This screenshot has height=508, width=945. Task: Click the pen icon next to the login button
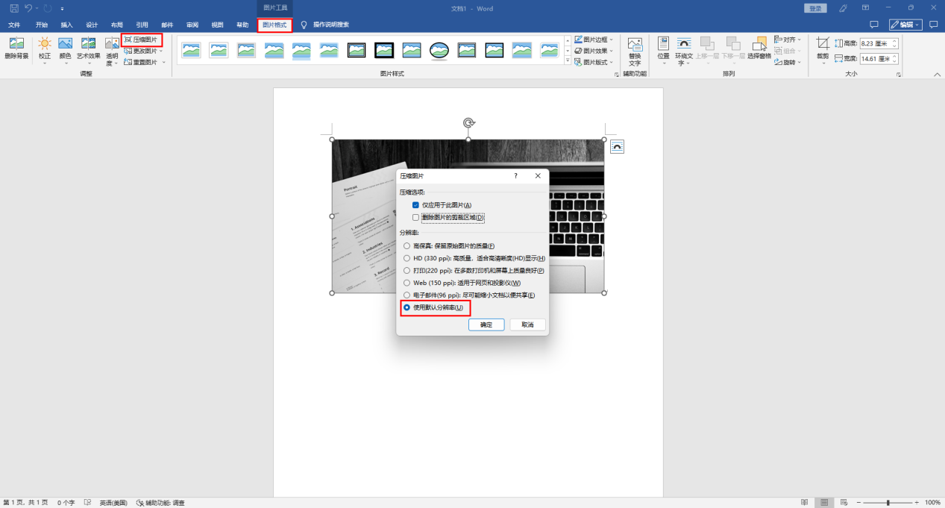844,8
